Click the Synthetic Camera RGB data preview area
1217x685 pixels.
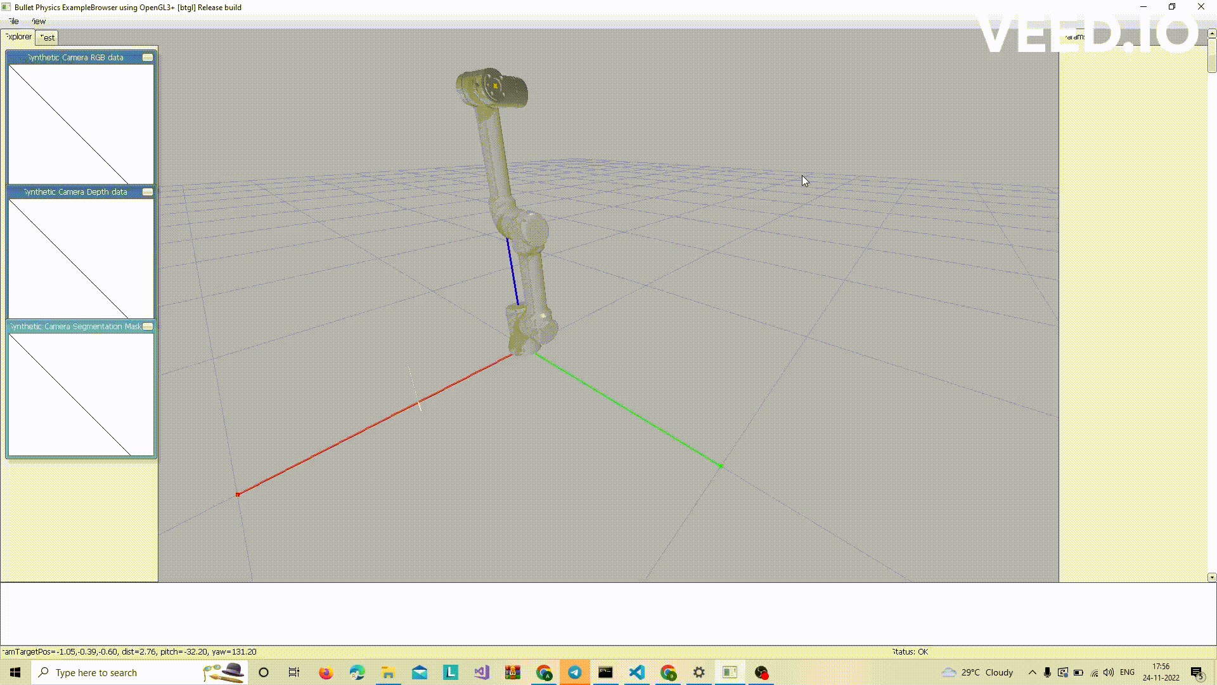click(x=80, y=124)
